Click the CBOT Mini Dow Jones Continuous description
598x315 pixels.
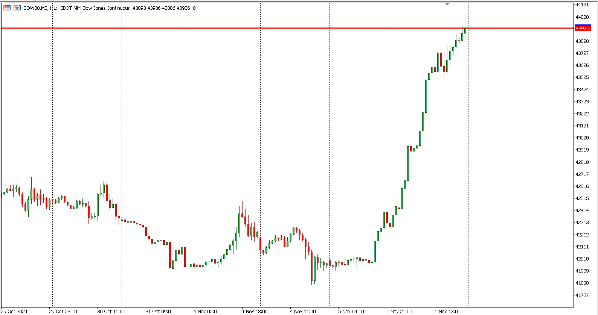point(95,8)
